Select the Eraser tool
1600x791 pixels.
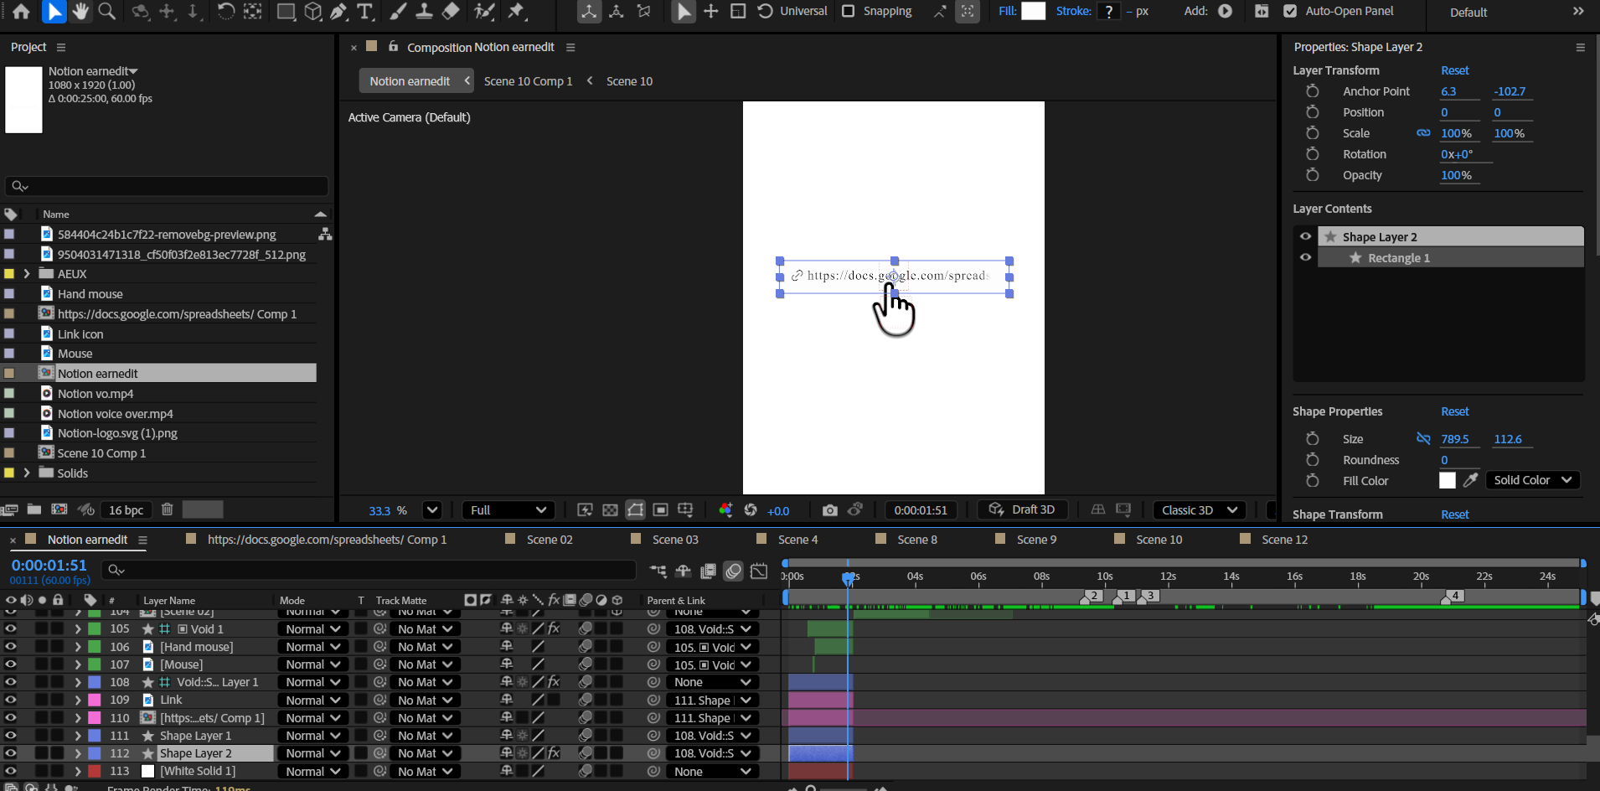coord(451,11)
